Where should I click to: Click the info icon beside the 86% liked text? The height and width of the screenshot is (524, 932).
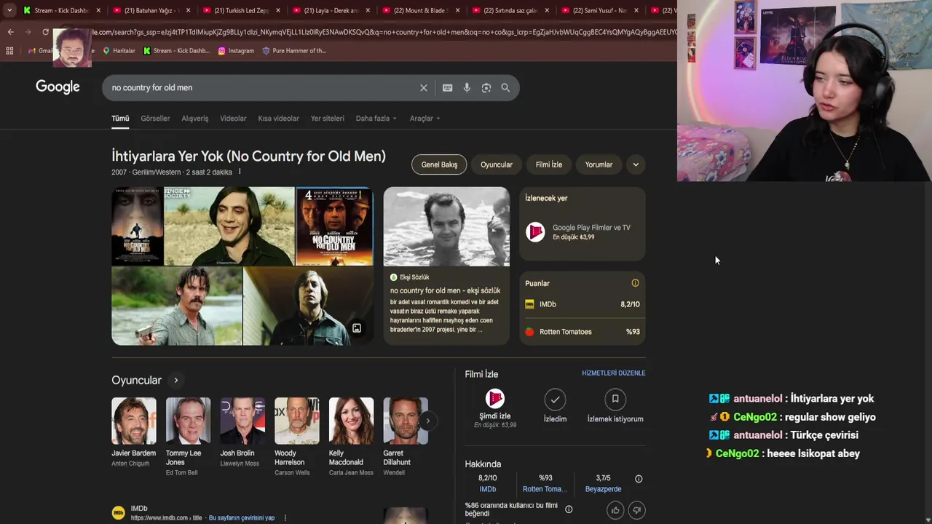tap(569, 509)
